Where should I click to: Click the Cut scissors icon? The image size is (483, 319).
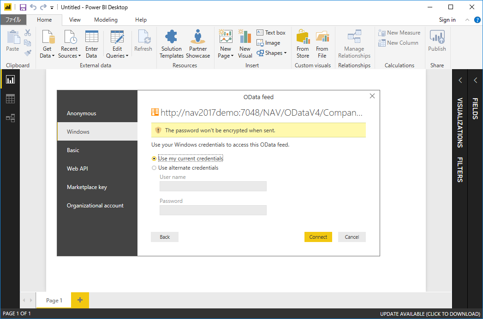(x=28, y=33)
